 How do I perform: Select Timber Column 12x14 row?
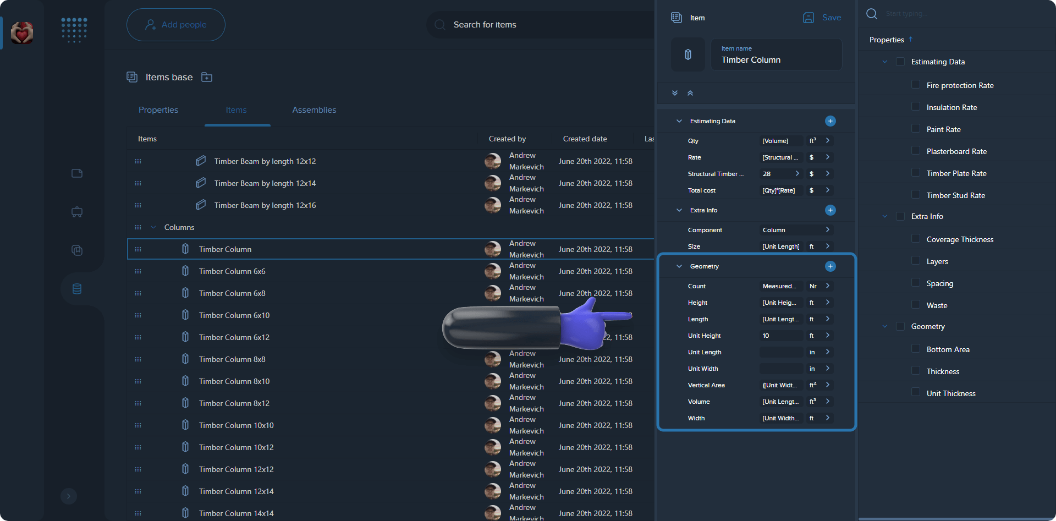(391, 491)
